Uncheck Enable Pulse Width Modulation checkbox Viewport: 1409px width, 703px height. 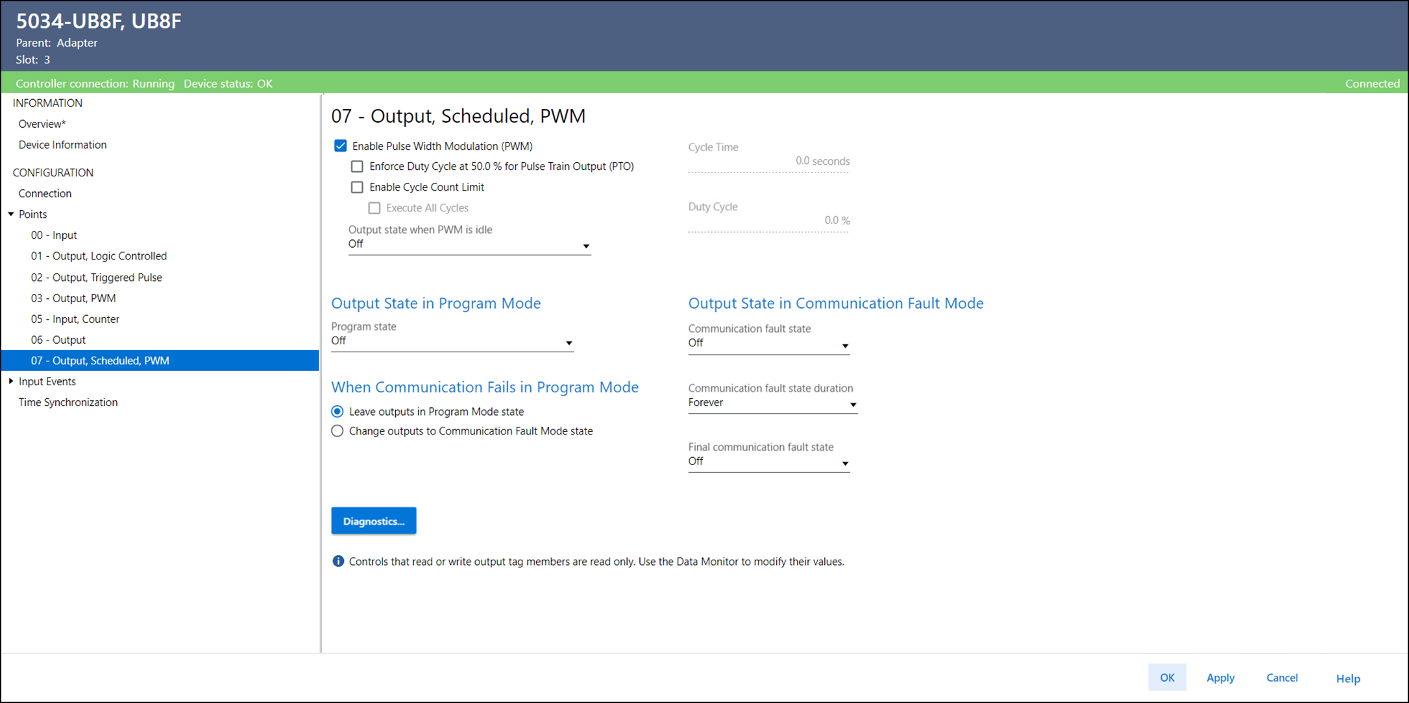click(341, 146)
